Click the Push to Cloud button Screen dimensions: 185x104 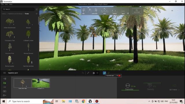point(137,11)
